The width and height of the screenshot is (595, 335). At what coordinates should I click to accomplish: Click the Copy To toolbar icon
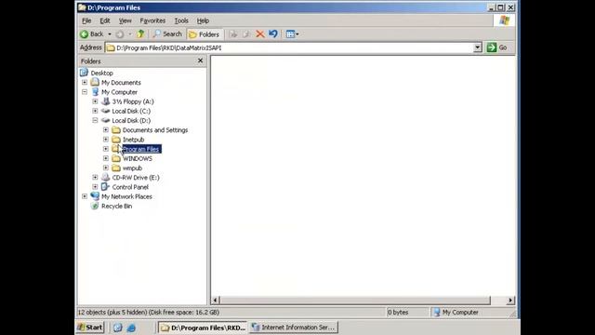(246, 34)
